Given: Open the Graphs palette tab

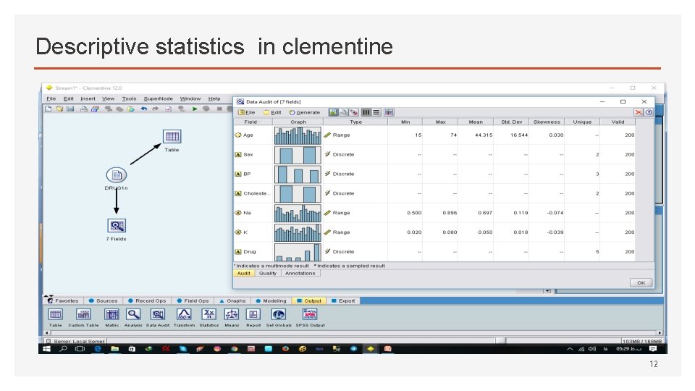Looking at the screenshot, I should coord(232,300).
